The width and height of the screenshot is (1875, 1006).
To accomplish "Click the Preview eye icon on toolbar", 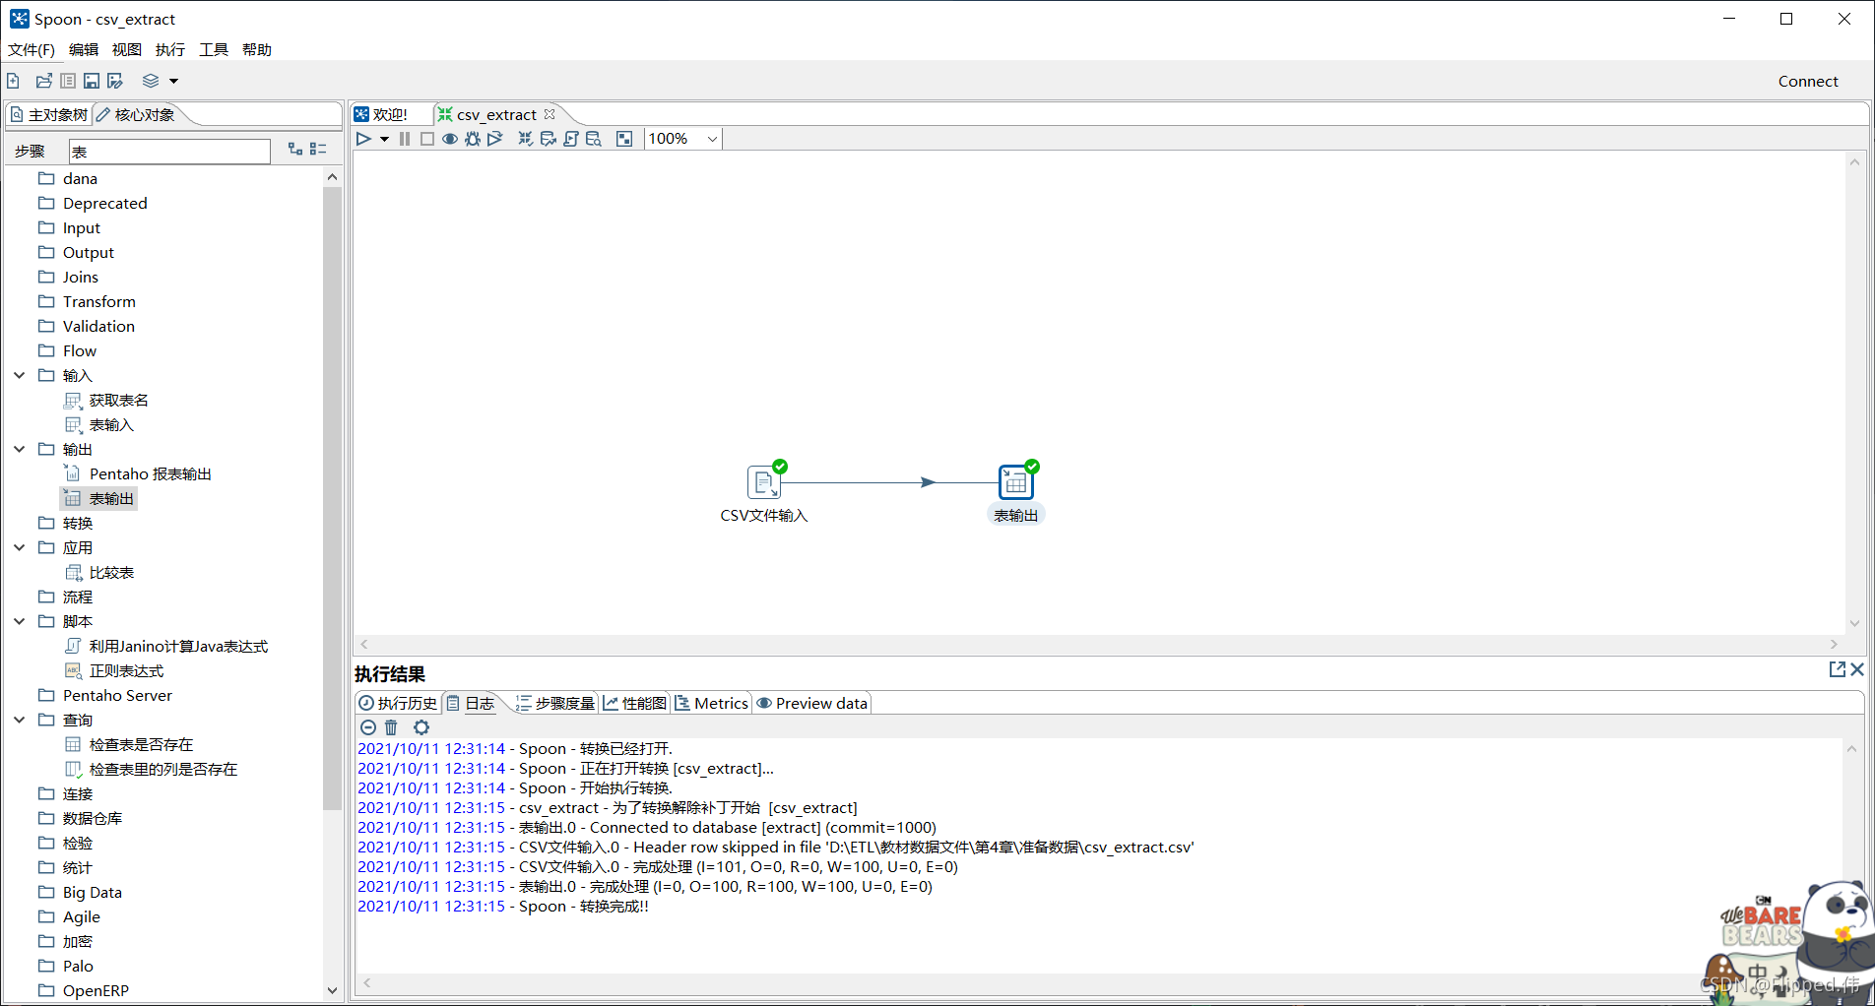I will pyautogui.click(x=450, y=139).
